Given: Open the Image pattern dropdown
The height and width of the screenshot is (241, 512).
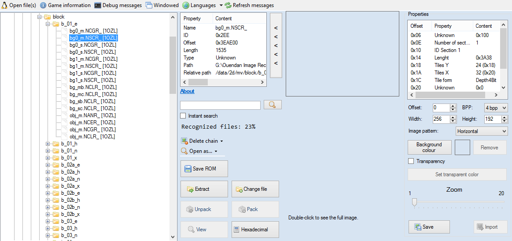Looking at the screenshot, I should (482, 131).
